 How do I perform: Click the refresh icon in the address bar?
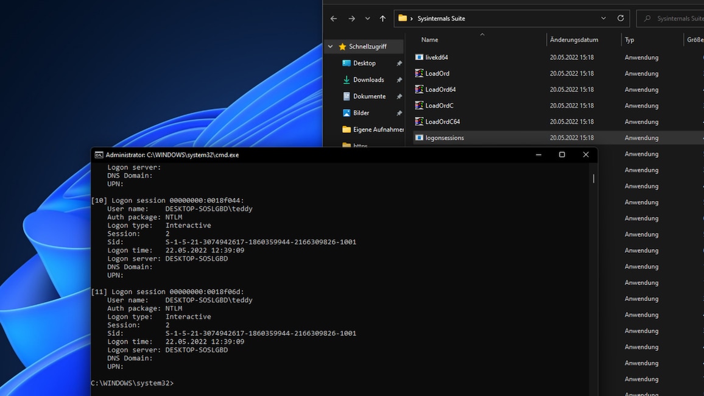click(620, 18)
